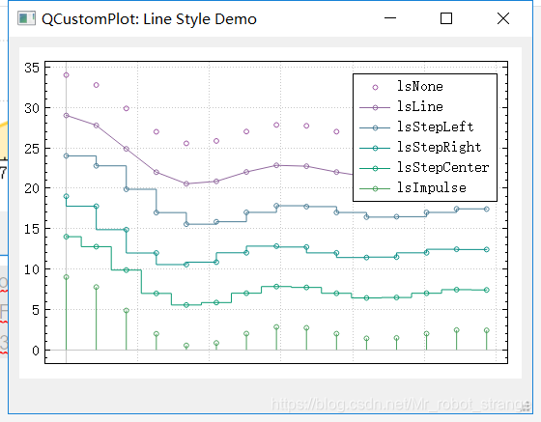Click the last lsStepLeft data point at right
Image resolution: width=541 pixels, height=422 pixels.
[x=487, y=210]
